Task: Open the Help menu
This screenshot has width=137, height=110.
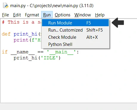Action: pos(100,15)
